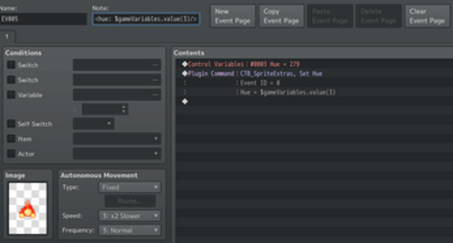The image size is (453, 243).
Task: Open the Actor condition dropdown
Action: click(x=117, y=154)
